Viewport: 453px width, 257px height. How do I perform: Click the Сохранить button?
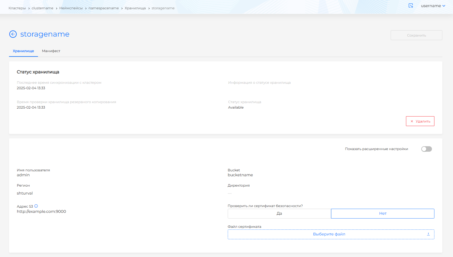pos(416,35)
